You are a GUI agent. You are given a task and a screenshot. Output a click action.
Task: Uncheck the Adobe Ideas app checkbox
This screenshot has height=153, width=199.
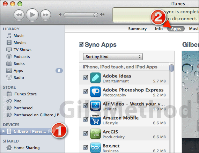(x=86, y=77)
